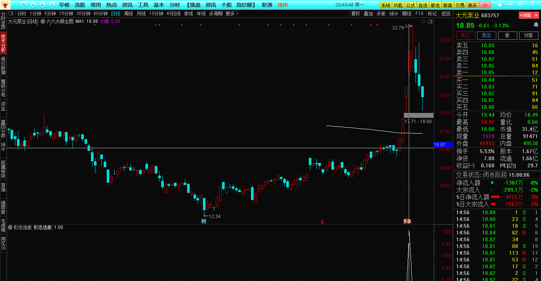The width and height of the screenshot is (541, 281).
Task: Click the 交易 toolbar button
Action: [x=460, y=5]
